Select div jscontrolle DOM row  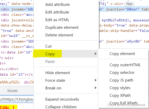(17, 20)
